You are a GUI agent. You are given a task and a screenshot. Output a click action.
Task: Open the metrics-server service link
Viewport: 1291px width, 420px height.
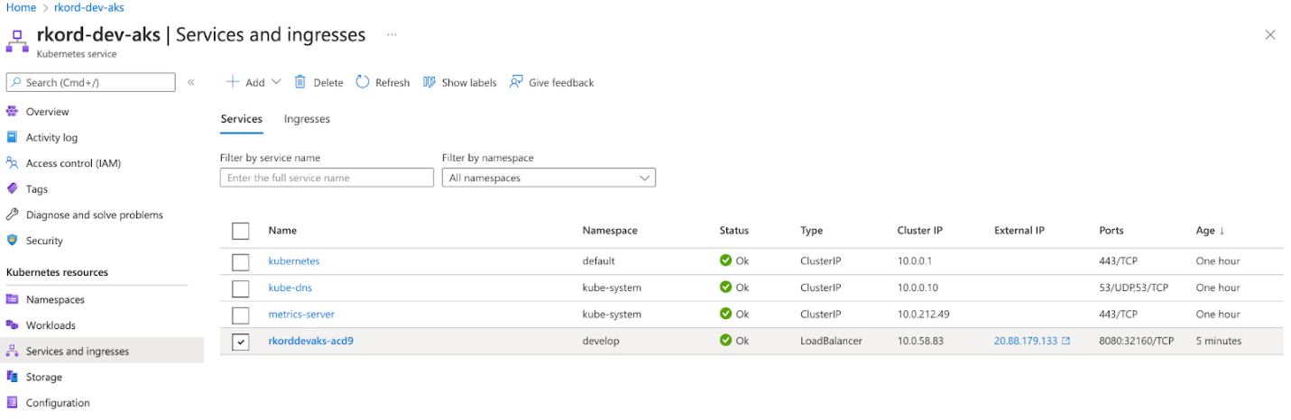tap(301, 315)
